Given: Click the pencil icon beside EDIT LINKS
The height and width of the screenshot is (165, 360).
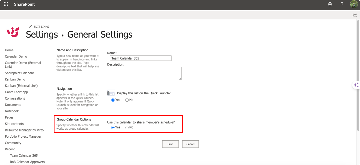Looking at the screenshot, I should point(30,26).
